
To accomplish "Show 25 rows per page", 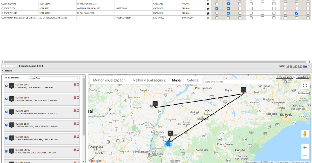I will click(x=287, y=66).
